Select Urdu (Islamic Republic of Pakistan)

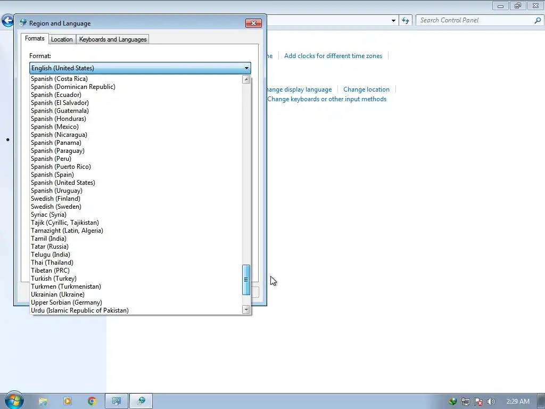tap(136, 311)
